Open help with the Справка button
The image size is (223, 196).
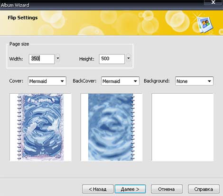pyautogui.click(x=204, y=189)
